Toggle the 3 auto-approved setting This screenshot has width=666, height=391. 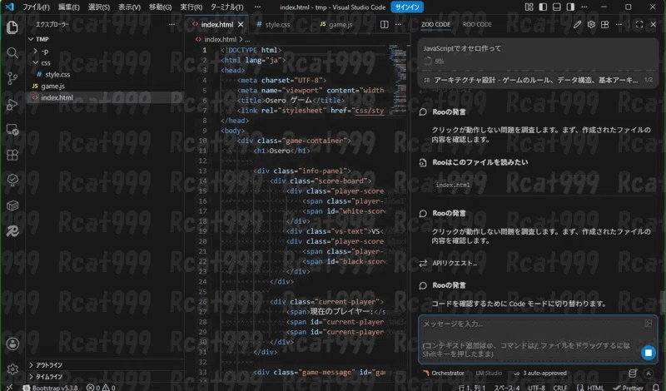coord(540,374)
